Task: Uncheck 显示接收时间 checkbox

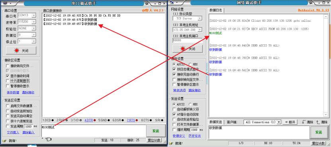Action: 8,76
